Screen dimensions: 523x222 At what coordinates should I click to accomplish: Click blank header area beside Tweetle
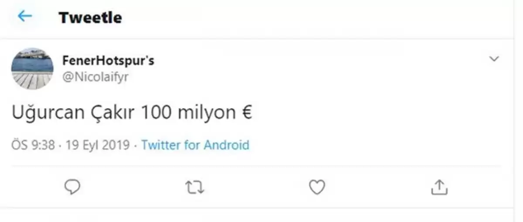click(305, 17)
